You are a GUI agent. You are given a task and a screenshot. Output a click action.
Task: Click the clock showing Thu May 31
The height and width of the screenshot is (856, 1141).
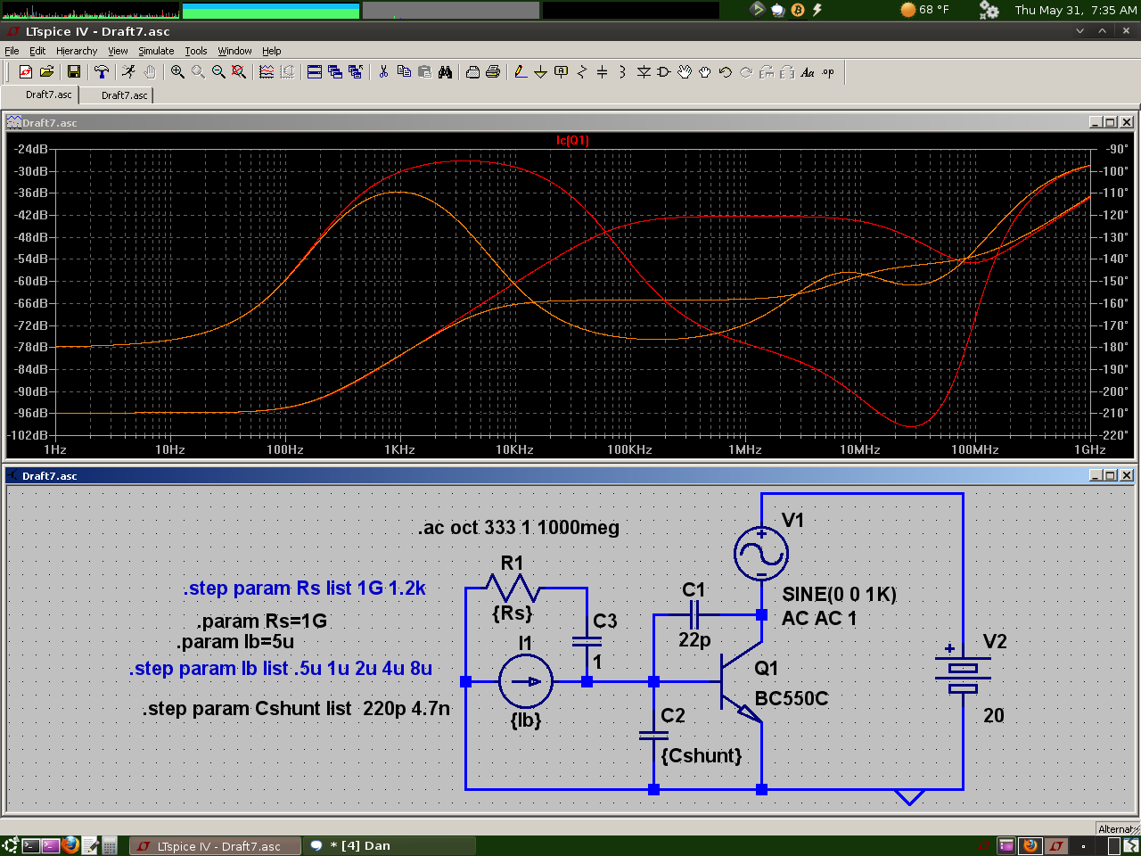point(1076,10)
